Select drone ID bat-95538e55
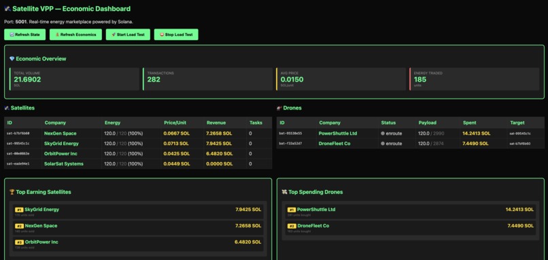Screen dimensions: 548x260 tap(291, 133)
